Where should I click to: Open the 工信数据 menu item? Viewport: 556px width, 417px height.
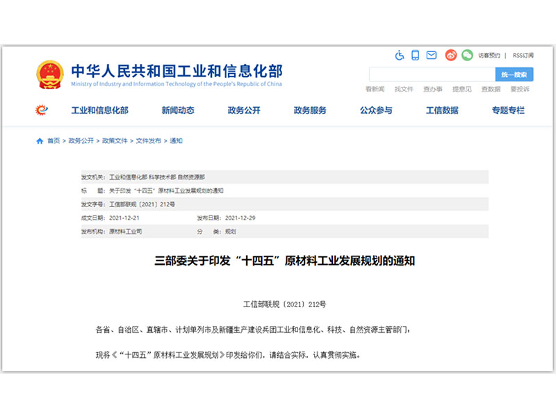pyautogui.click(x=442, y=111)
